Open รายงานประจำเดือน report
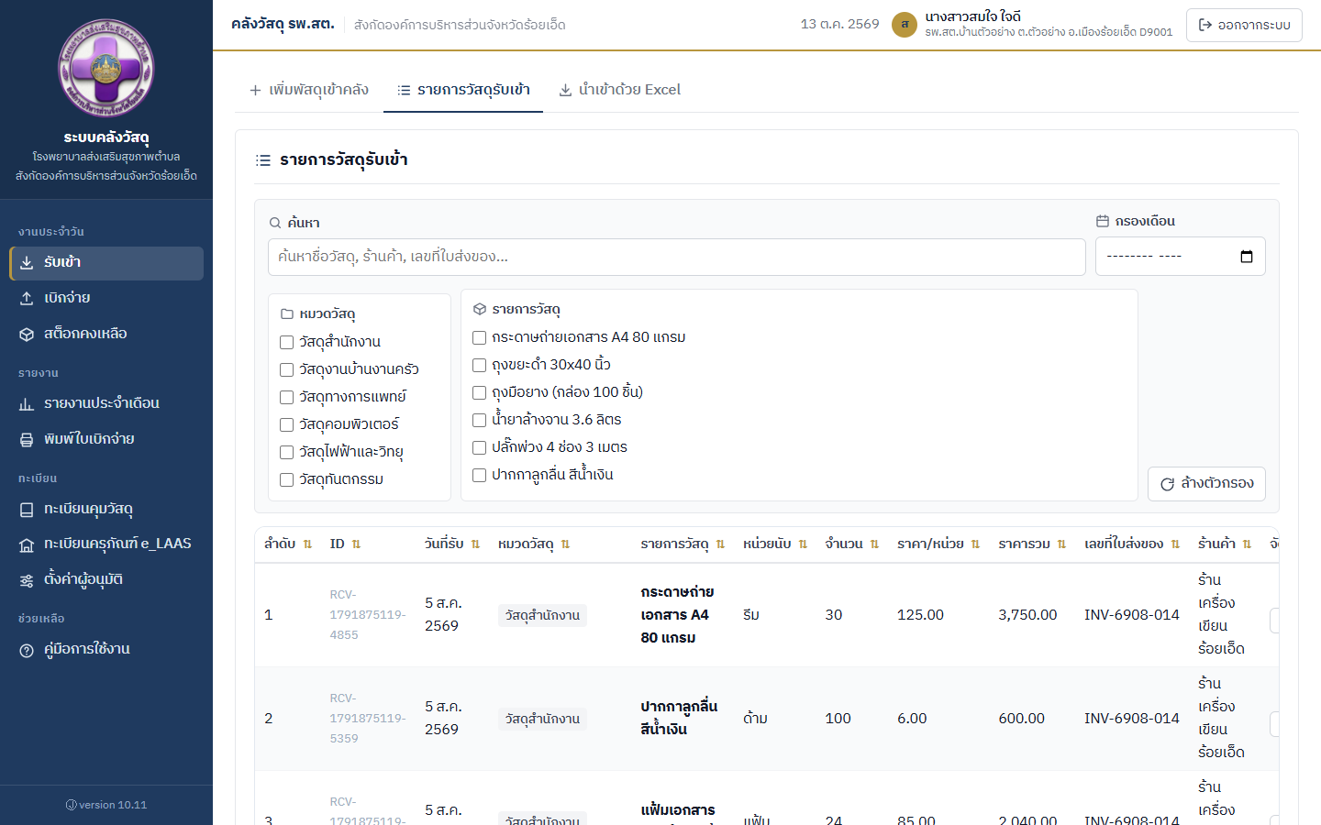Viewport: 1321px width, 825px height. tap(106, 404)
